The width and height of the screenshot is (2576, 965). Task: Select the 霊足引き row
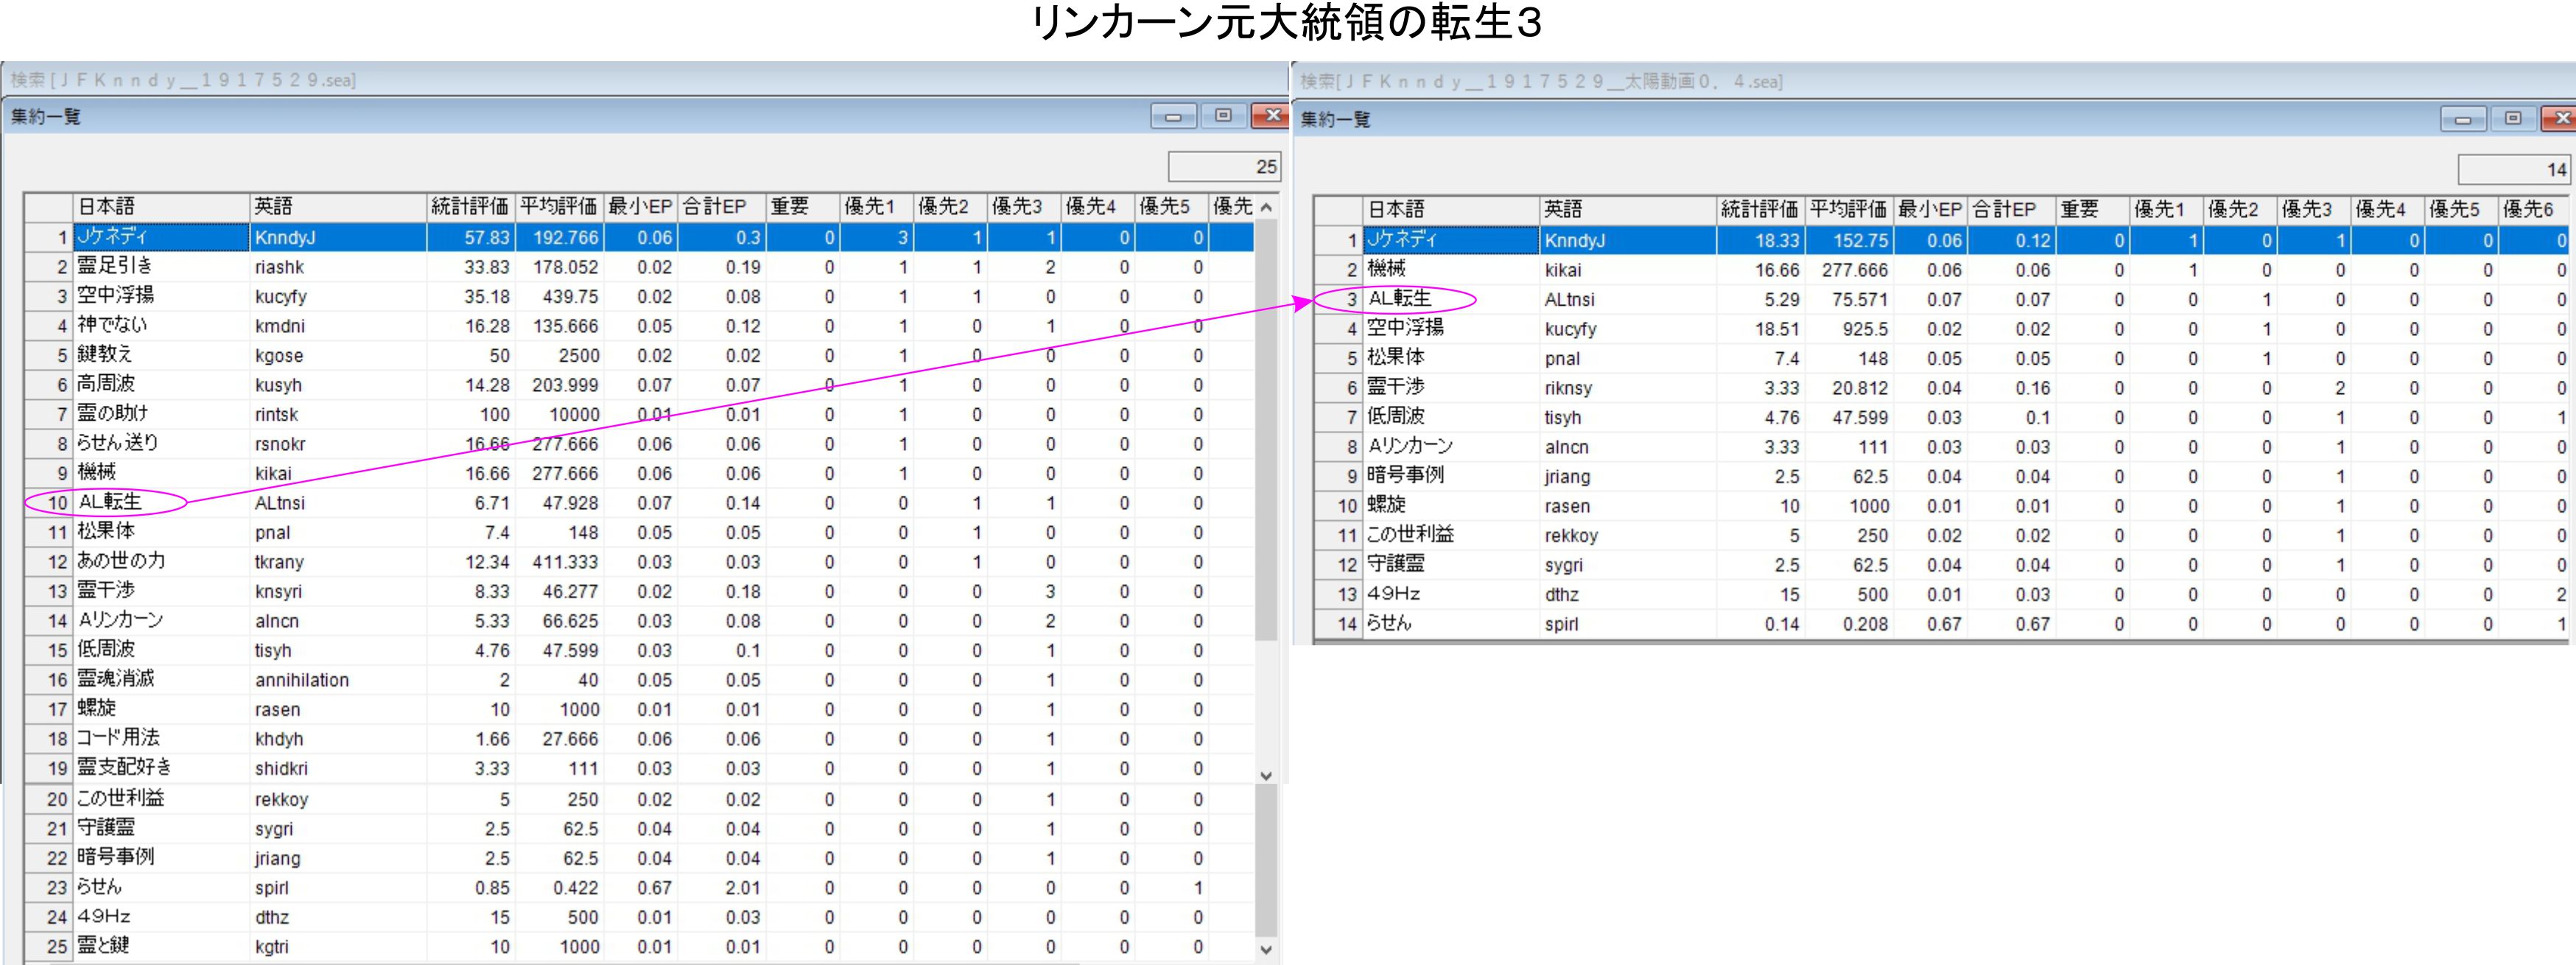coord(639,267)
